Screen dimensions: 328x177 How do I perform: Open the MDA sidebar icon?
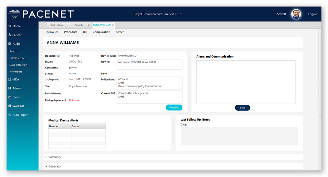[10, 80]
